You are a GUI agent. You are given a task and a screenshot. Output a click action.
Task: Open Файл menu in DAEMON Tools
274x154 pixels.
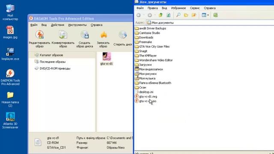(34, 25)
